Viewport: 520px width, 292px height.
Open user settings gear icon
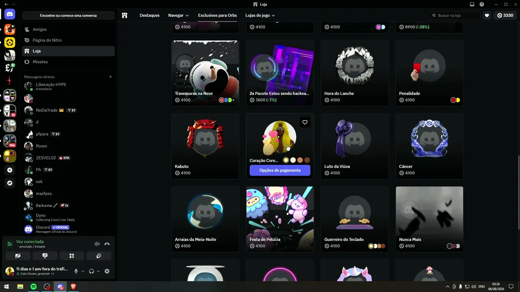(107, 271)
